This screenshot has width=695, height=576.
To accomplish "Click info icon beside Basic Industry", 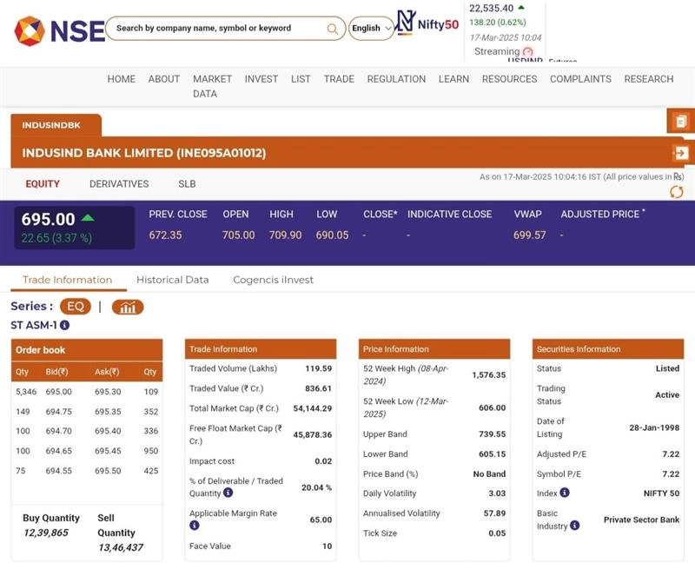I will click(x=576, y=526).
